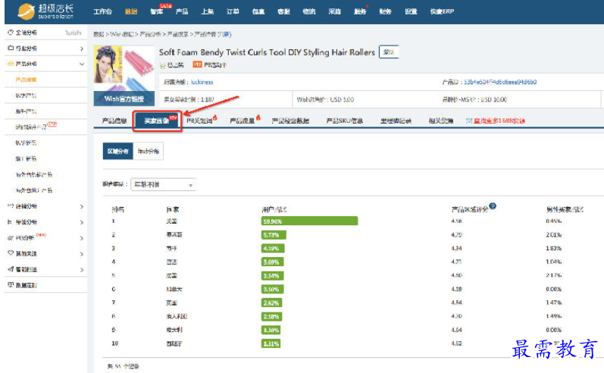
Task: Click the 59.96% user share bar
Action: [310, 221]
